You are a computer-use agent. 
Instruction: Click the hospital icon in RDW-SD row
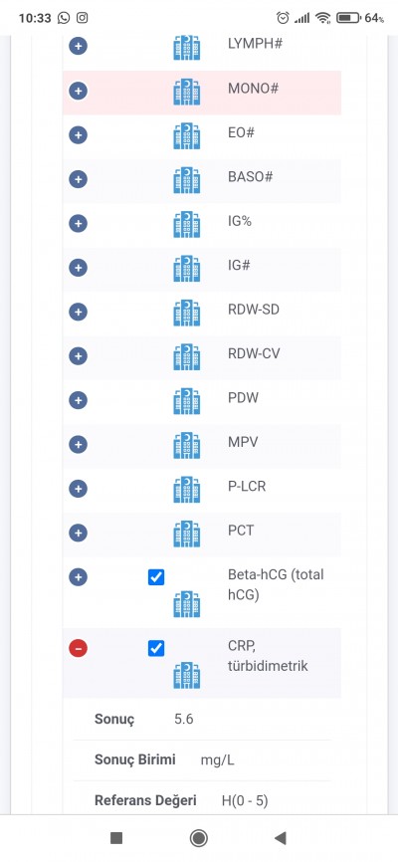[187, 313]
